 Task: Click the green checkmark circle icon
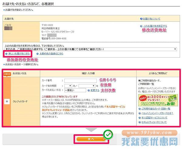click(108, 134)
